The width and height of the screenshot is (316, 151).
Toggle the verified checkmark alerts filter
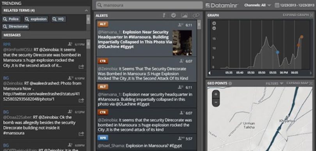point(174,15)
